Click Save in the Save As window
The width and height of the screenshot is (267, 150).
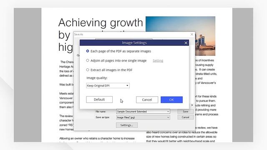pos(185,112)
